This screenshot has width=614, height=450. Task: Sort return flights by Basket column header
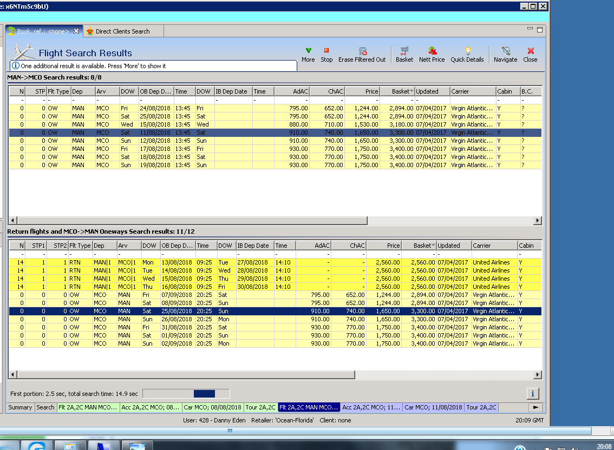point(422,246)
